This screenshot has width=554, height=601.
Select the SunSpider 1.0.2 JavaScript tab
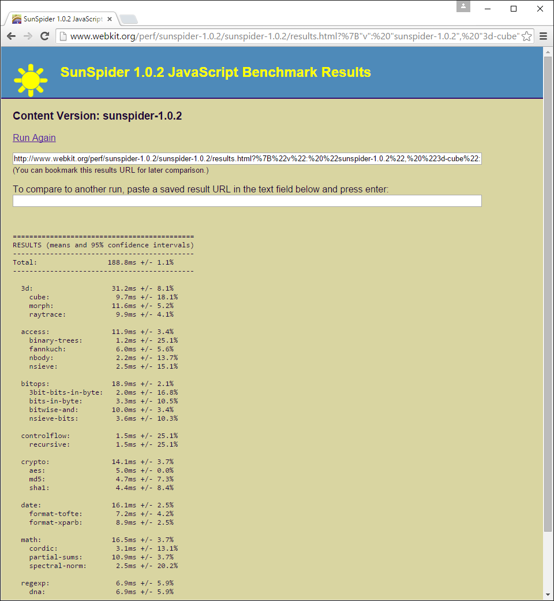pos(61,18)
